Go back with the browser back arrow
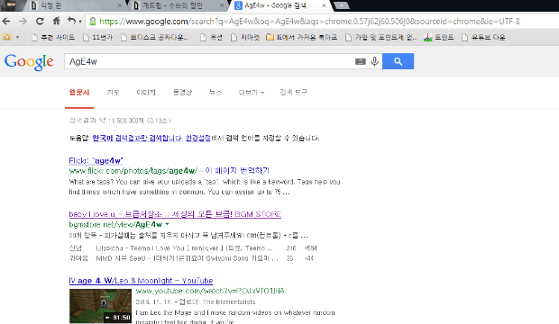 click(x=6, y=22)
